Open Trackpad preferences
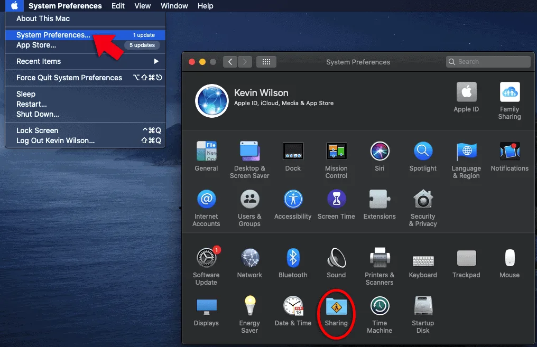 (466, 263)
